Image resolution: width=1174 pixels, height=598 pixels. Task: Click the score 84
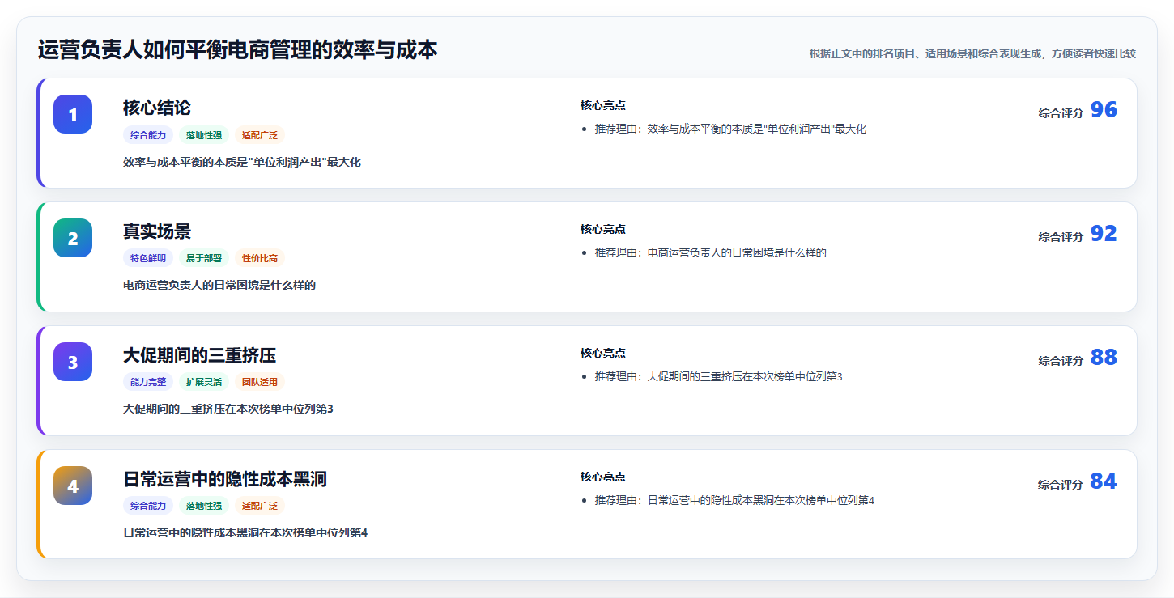coord(1104,481)
